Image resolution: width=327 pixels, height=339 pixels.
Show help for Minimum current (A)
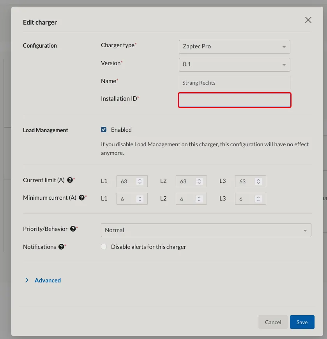click(x=81, y=198)
